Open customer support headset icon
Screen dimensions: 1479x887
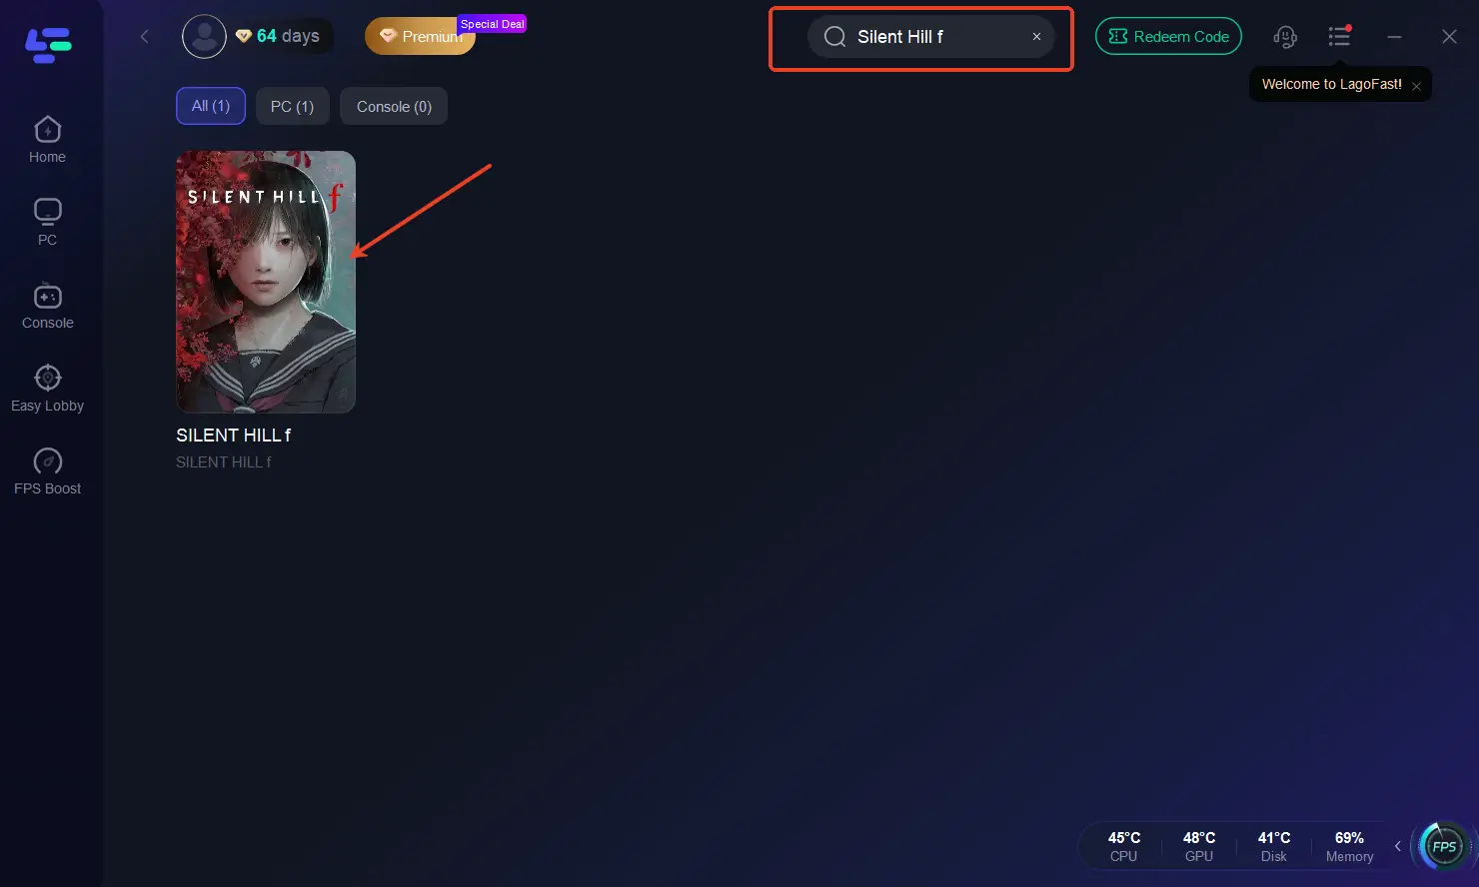coord(1285,37)
